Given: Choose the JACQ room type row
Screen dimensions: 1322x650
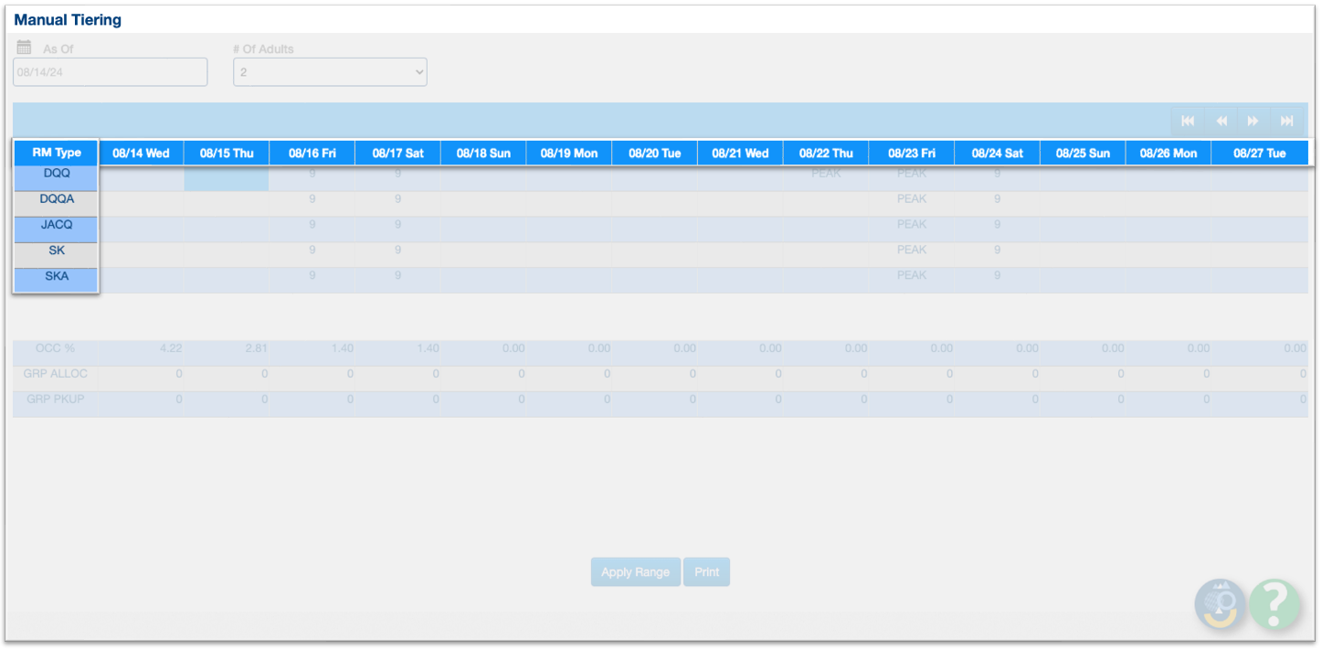Looking at the screenshot, I should tap(57, 225).
